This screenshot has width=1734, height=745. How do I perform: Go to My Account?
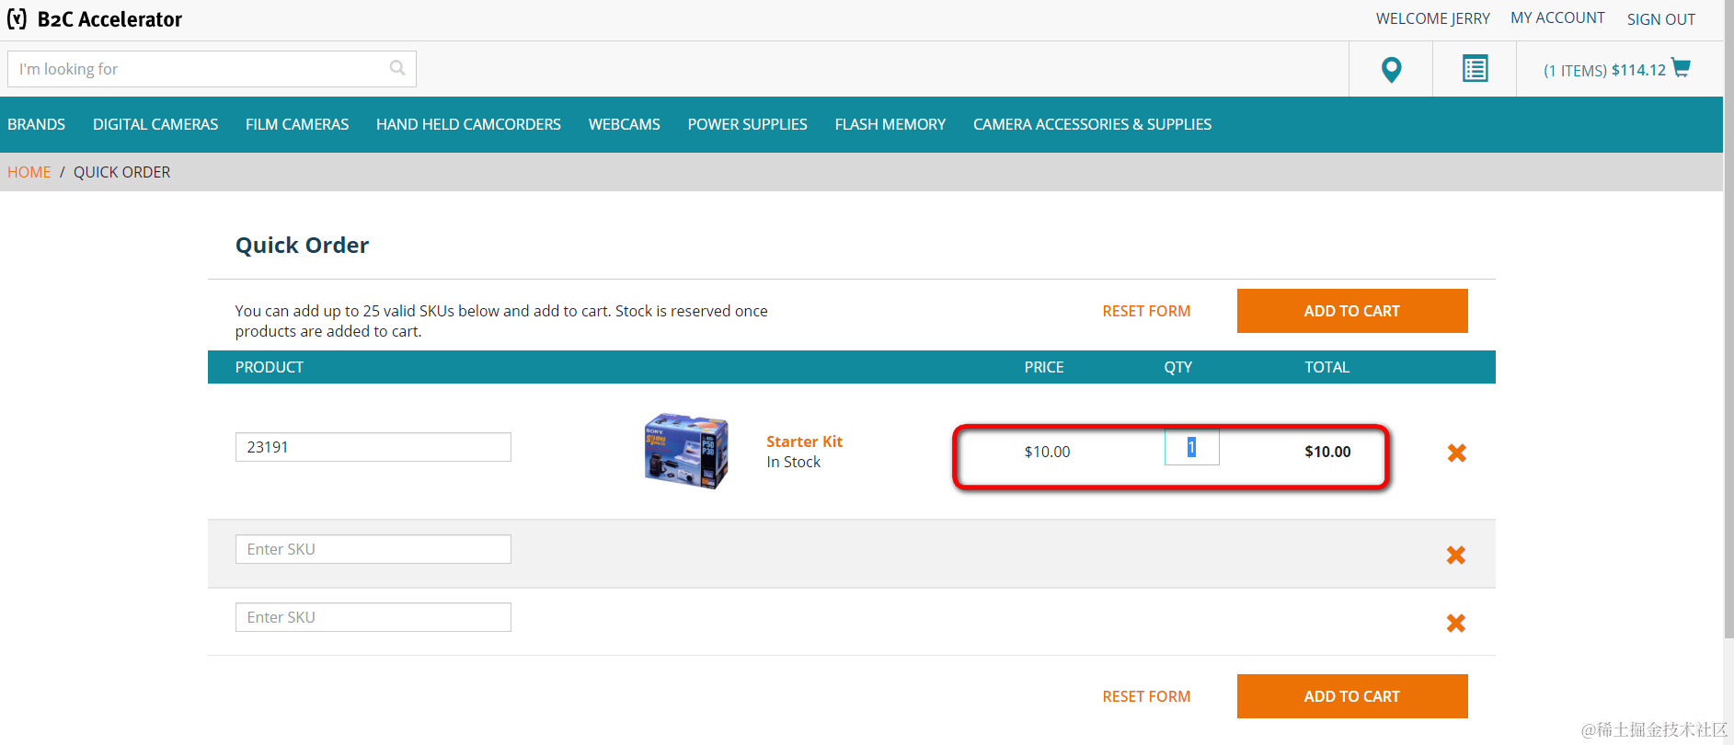coord(1557,18)
